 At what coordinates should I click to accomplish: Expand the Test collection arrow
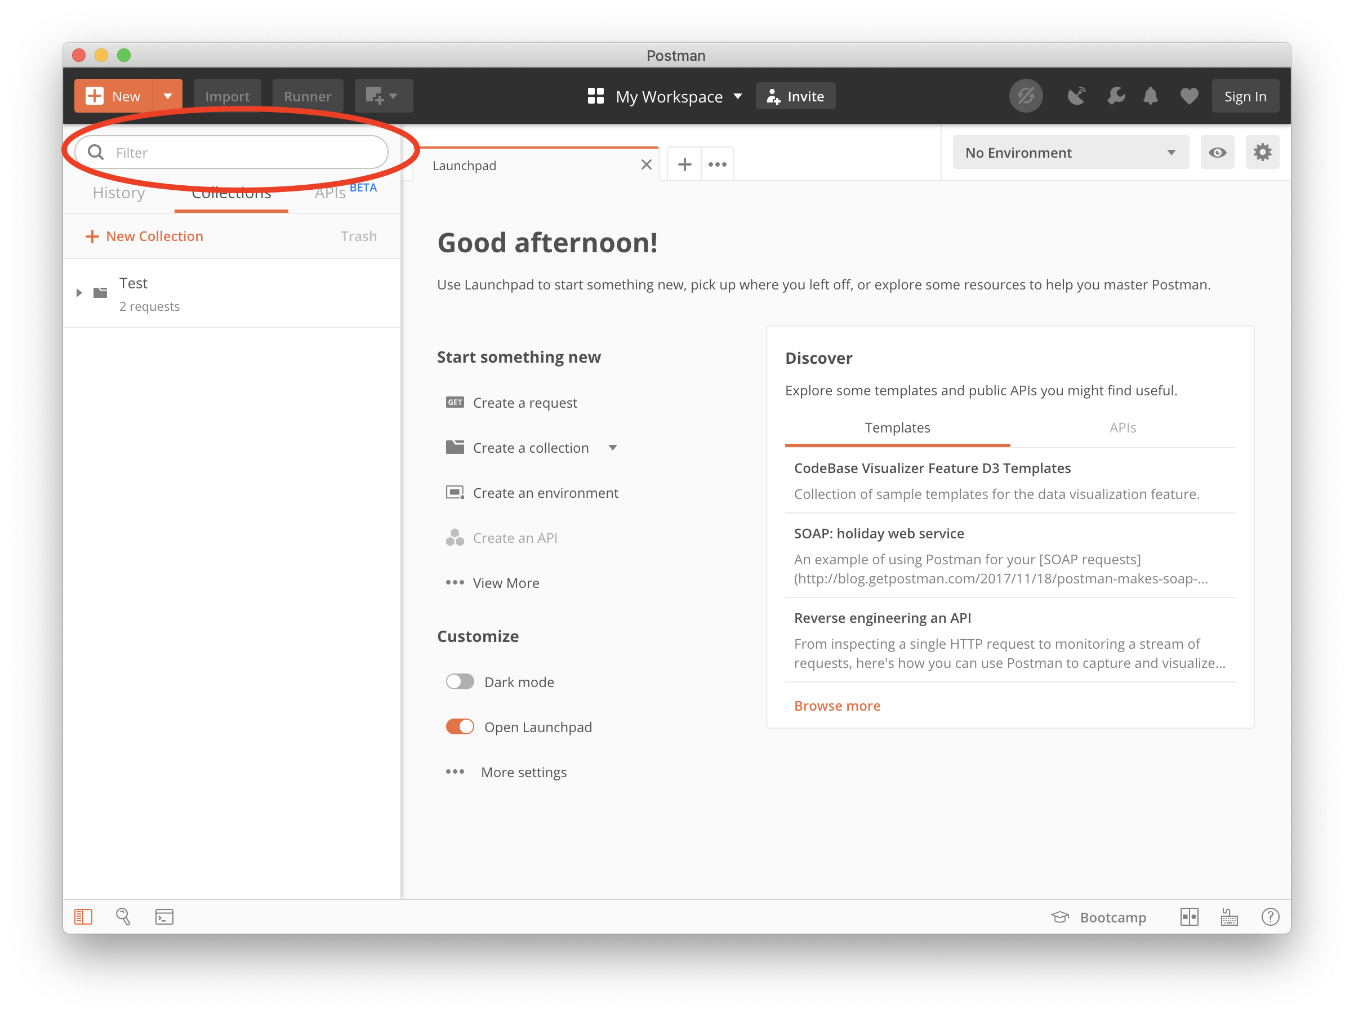point(79,292)
